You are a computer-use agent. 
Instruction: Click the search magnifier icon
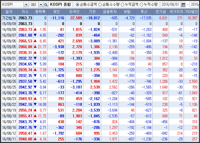pyautogui.click(x=46, y=5)
